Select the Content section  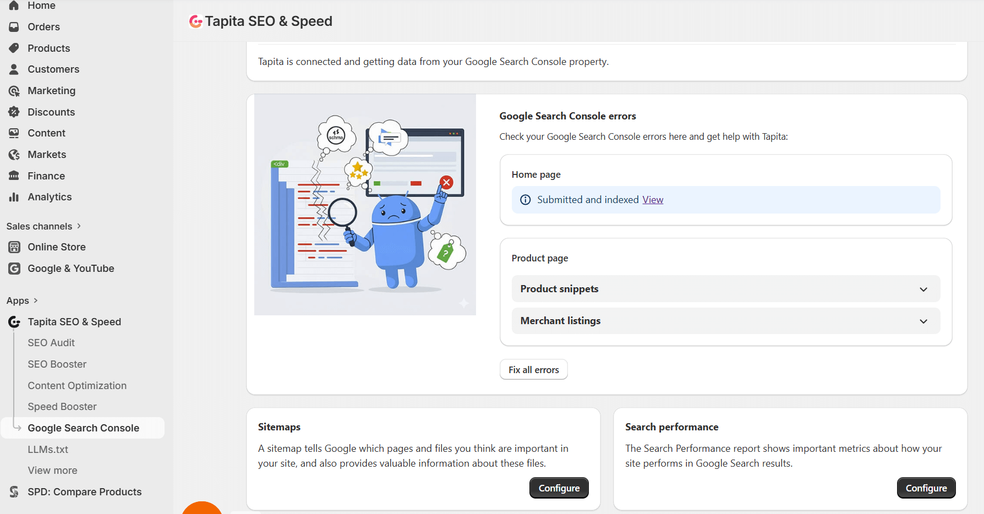tap(47, 133)
